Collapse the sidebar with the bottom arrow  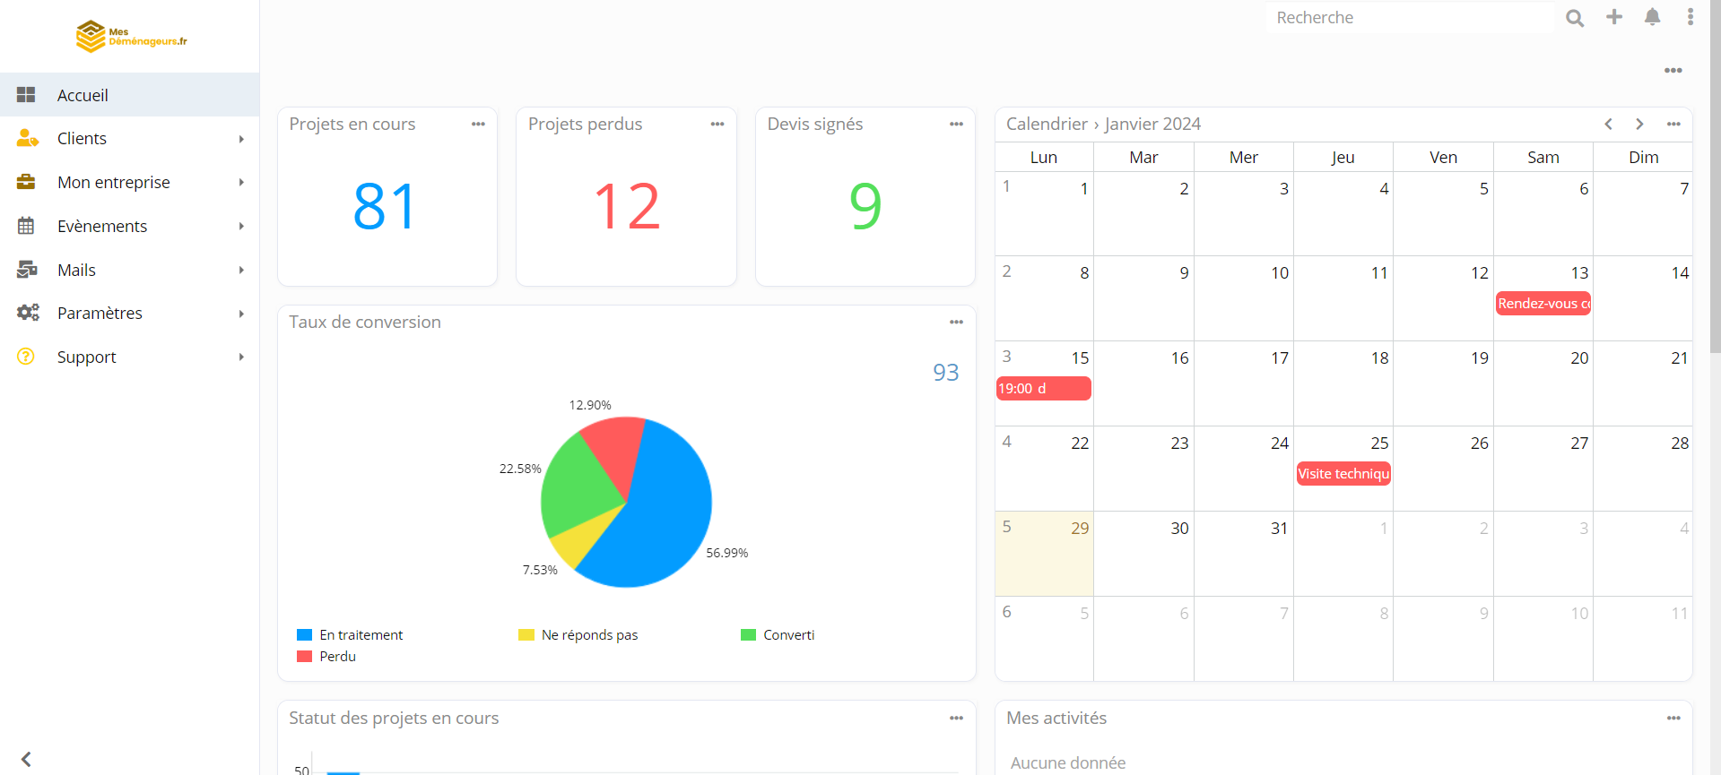26,759
